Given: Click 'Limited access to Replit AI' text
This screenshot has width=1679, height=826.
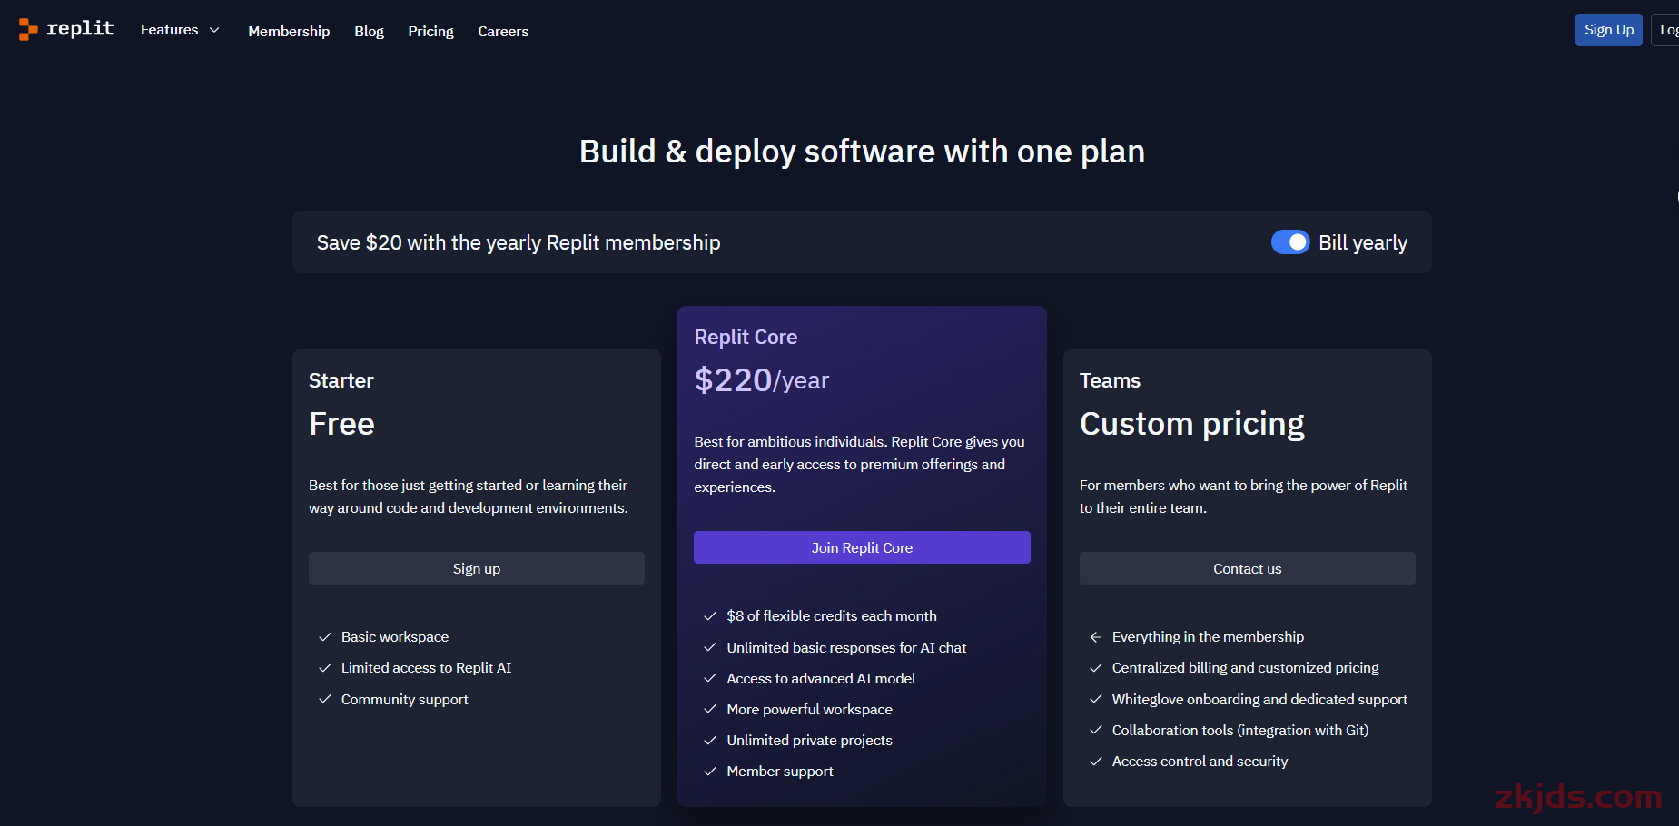Looking at the screenshot, I should [426, 668].
